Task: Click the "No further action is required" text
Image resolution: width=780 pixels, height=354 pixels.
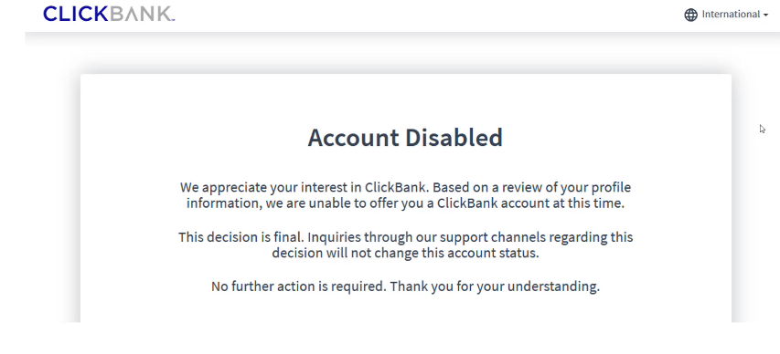Action: point(298,286)
